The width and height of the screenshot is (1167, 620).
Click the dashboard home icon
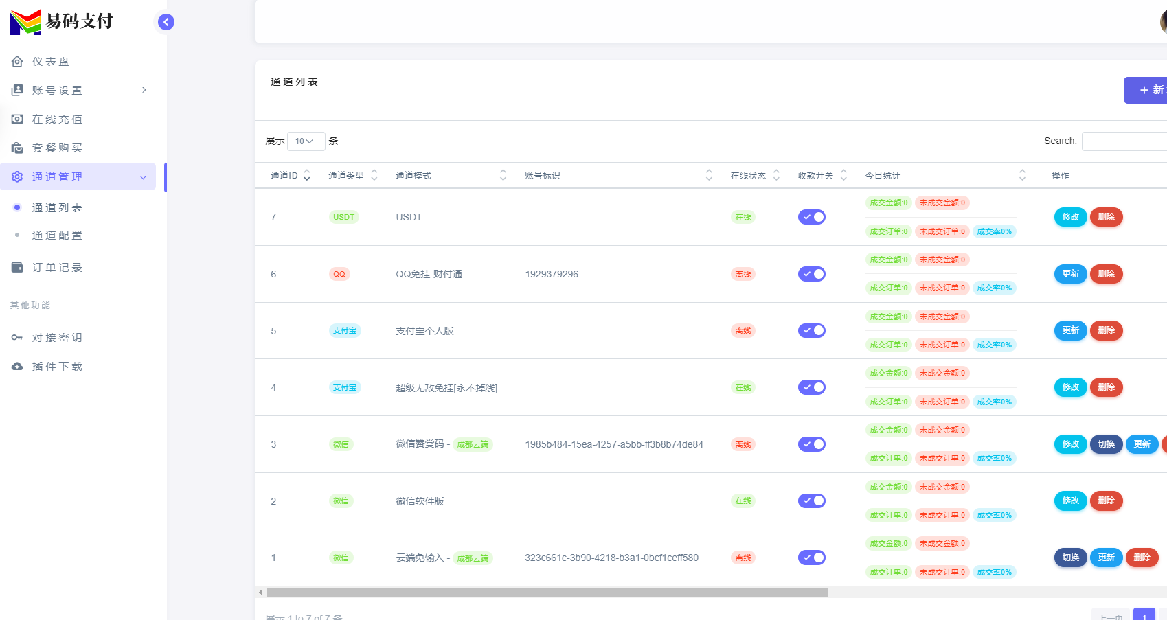(x=17, y=62)
